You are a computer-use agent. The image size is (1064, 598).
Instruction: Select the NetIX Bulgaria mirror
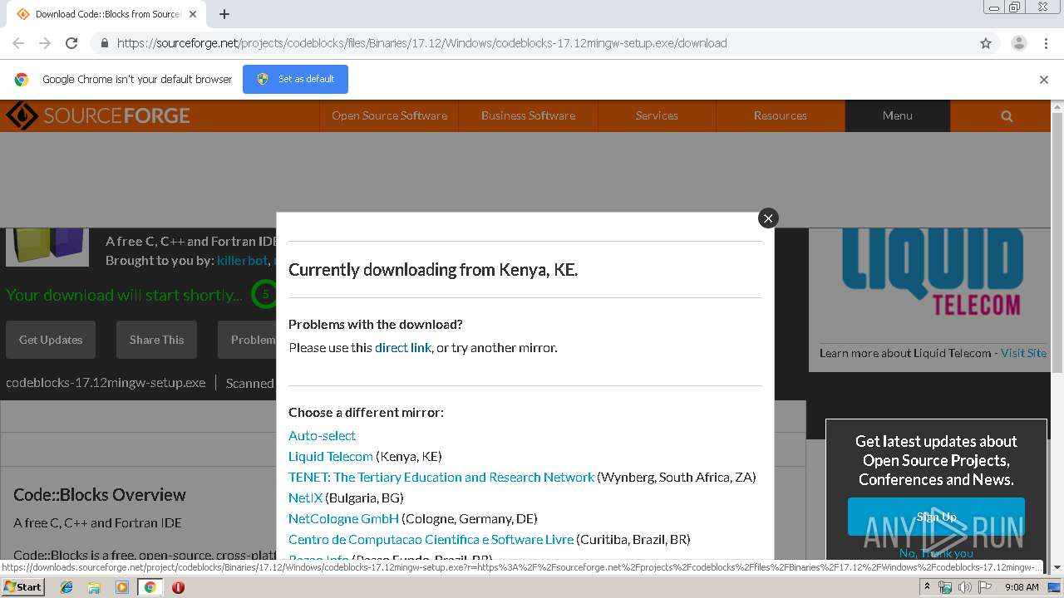coord(305,498)
